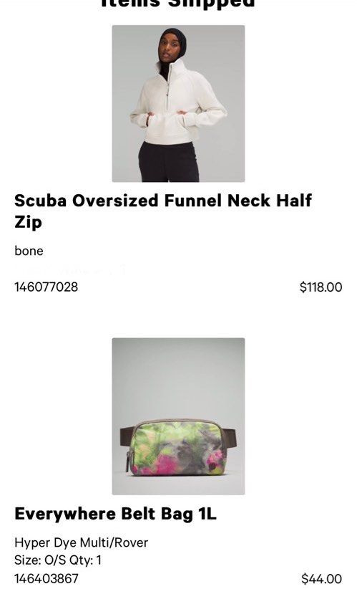Select item number 146077028
Image resolution: width=357 pixels, height=589 pixels.
click(46, 287)
